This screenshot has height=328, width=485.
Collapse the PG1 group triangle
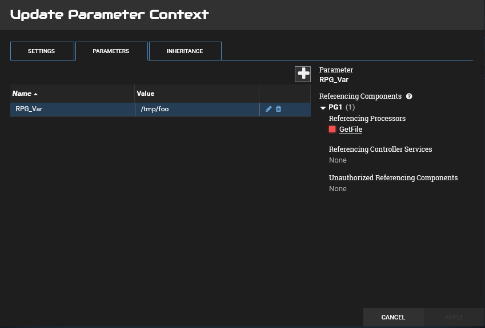(323, 108)
